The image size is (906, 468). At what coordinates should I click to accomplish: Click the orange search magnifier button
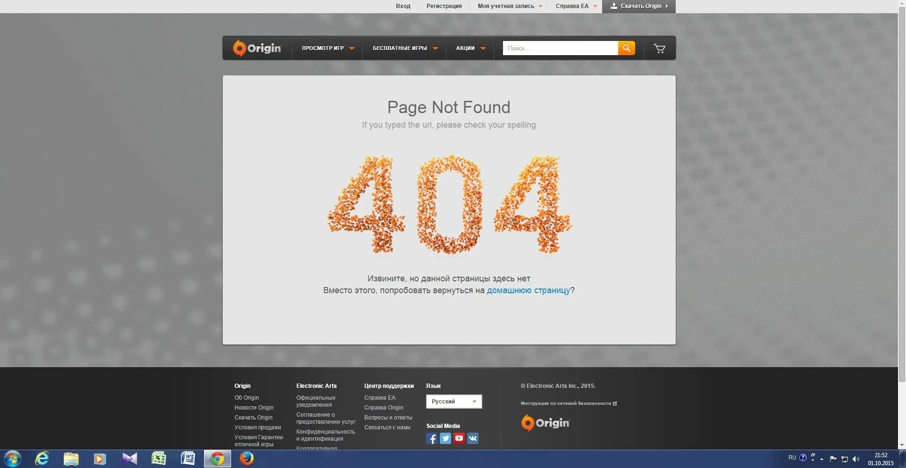coord(626,48)
